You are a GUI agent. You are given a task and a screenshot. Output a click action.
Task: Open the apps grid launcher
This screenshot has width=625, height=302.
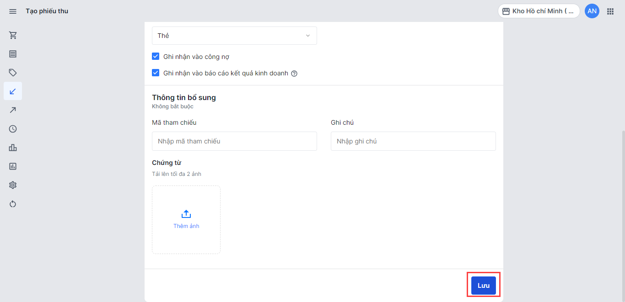[610, 11]
